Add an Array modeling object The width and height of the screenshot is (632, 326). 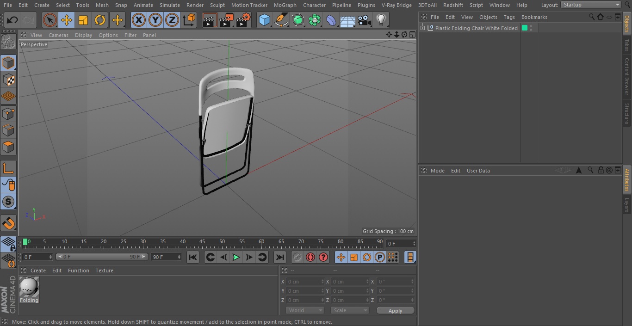click(315, 20)
